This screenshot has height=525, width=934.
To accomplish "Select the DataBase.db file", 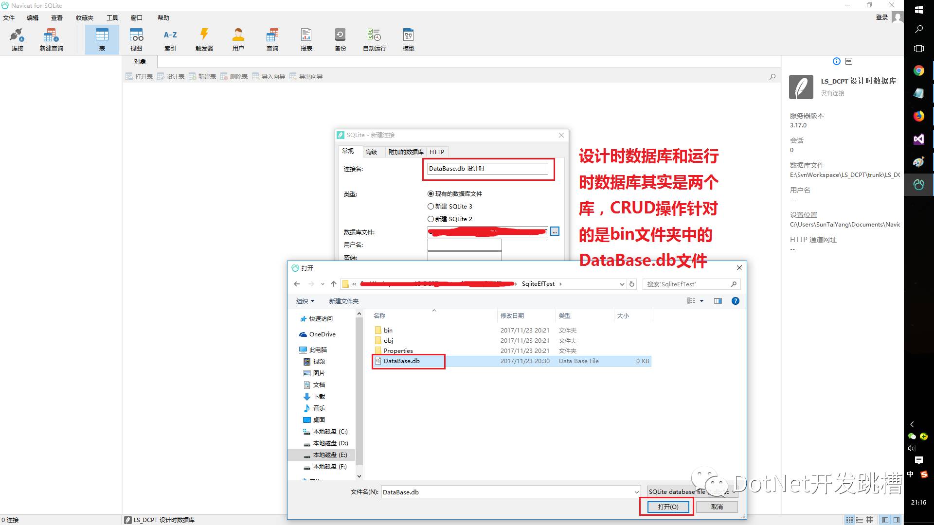I will pos(401,361).
